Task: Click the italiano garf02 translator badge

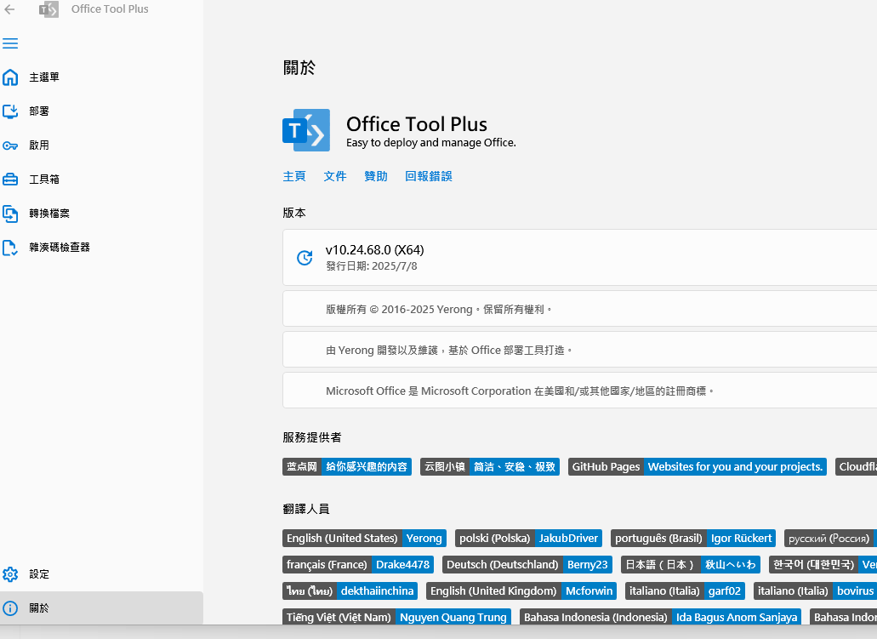Action: tap(685, 591)
